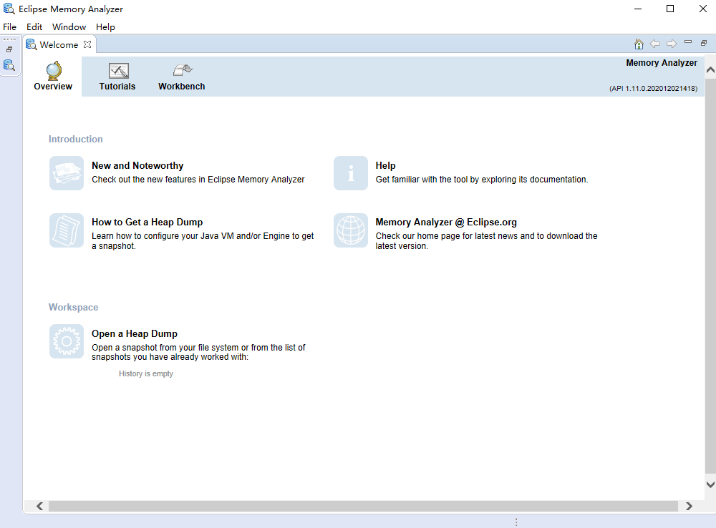Open New and Noteworthy link
Image resolution: width=716 pixels, height=528 pixels.
click(x=137, y=166)
